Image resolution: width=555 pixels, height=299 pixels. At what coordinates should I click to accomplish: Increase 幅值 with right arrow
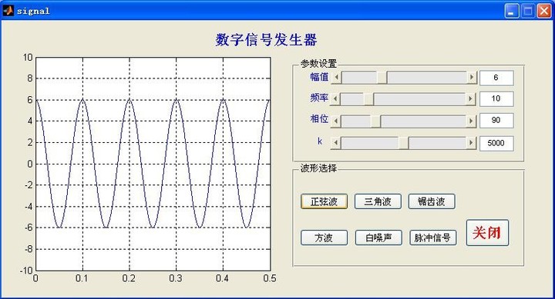[x=472, y=78]
